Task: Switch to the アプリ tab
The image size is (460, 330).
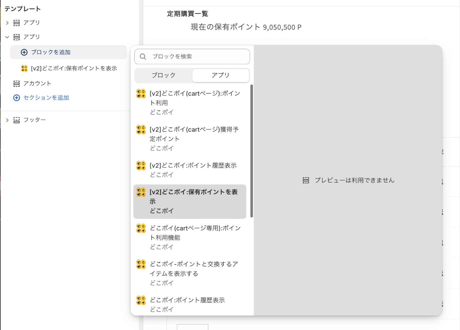Action: (221, 75)
